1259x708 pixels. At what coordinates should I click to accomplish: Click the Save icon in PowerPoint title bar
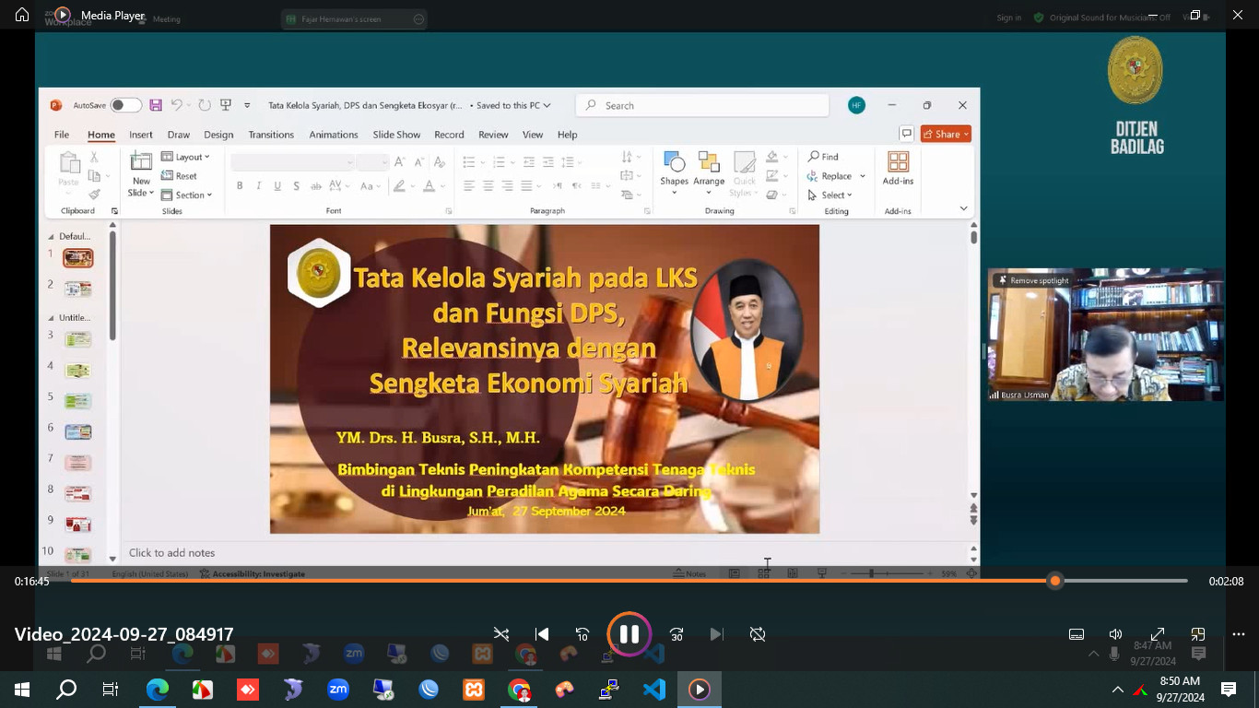point(156,105)
